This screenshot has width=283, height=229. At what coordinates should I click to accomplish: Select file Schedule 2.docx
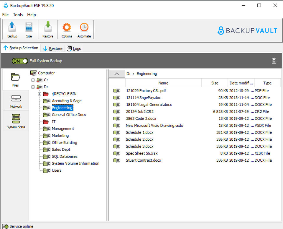(x=140, y=139)
